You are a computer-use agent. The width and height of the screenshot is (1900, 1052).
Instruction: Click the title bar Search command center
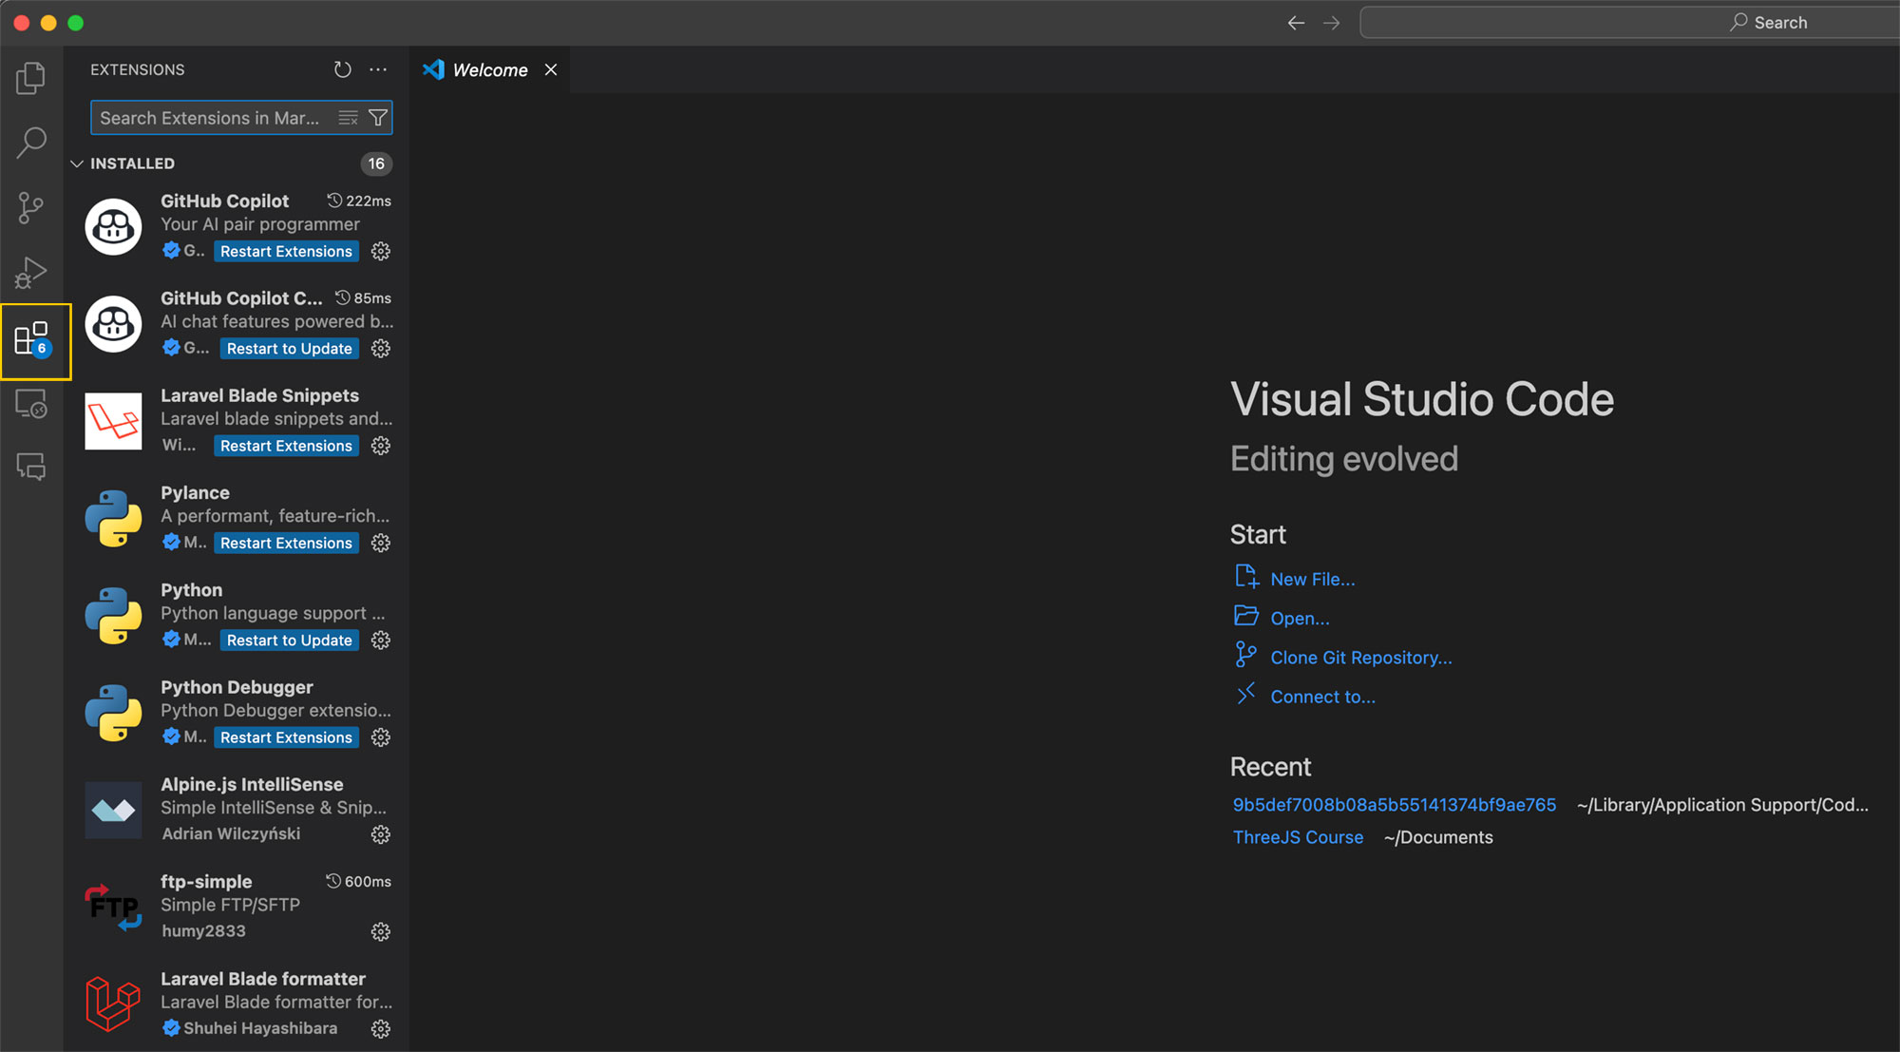pos(1630,23)
